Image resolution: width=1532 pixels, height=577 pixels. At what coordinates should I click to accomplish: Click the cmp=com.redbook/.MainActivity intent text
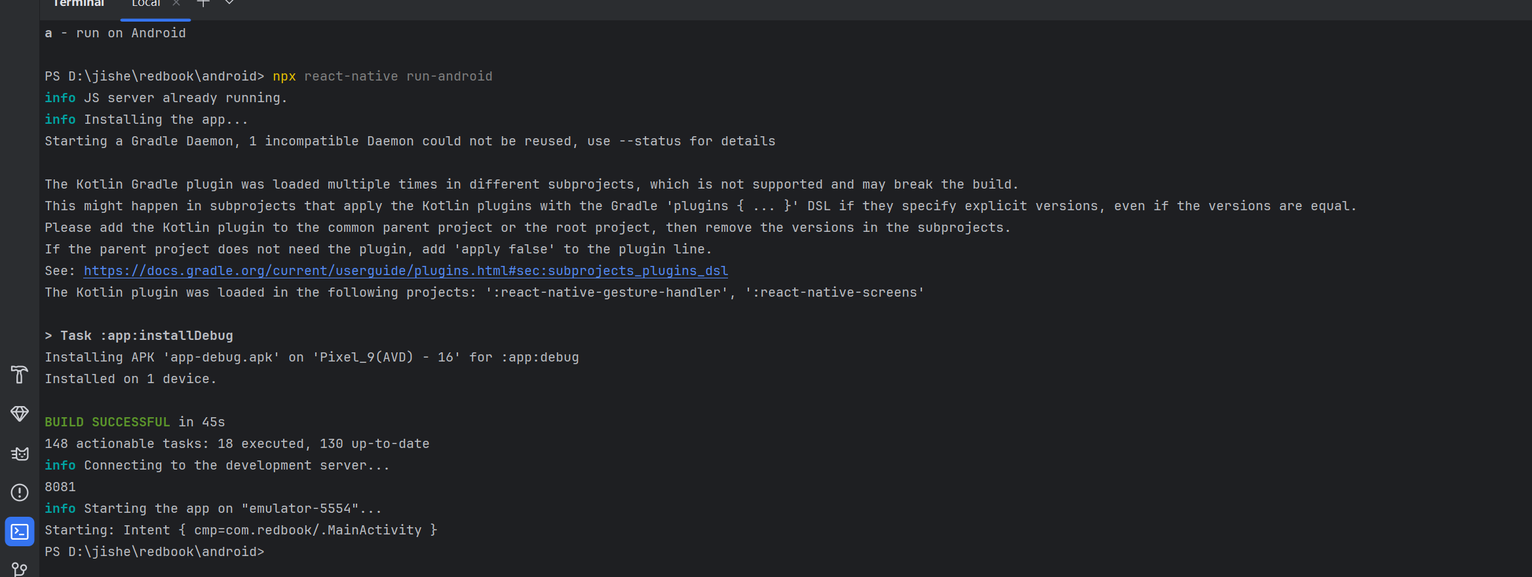308,530
